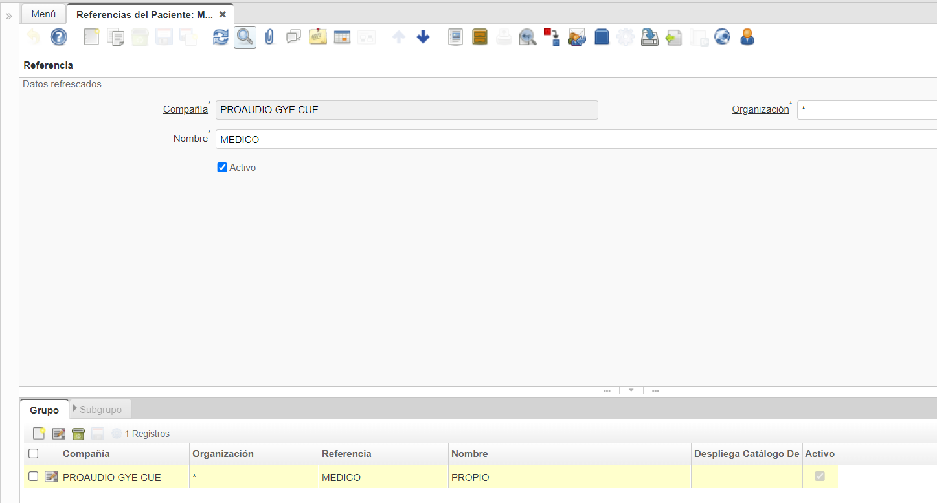The width and height of the screenshot is (937, 503).
Task: Select the PROAUDIO GYE CUE row checkbox
Action: tap(34, 477)
